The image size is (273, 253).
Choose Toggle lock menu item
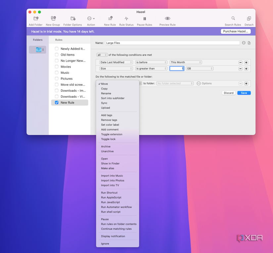pyautogui.click(x=117, y=139)
